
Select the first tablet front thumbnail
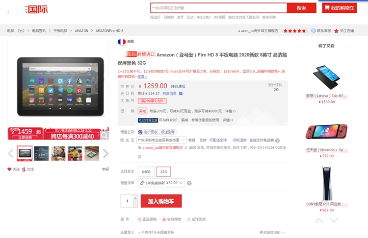tap(25, 153)
